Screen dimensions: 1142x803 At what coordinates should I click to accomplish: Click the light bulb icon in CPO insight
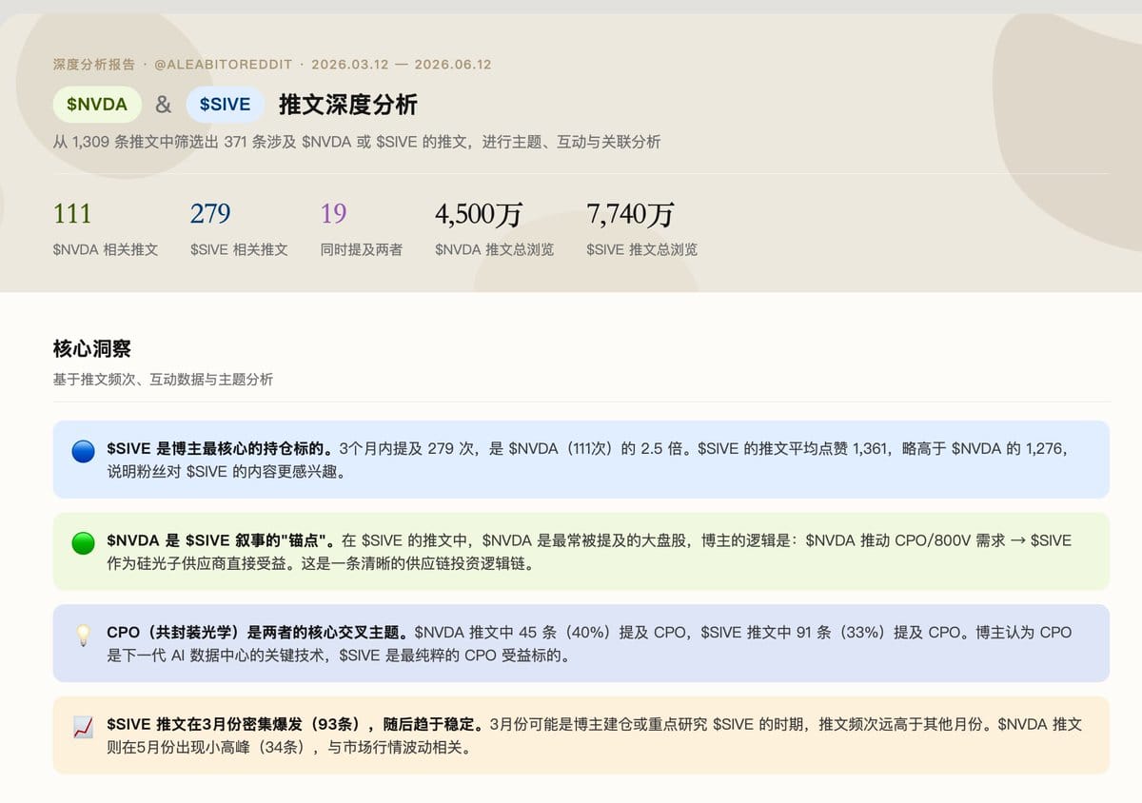84,636
